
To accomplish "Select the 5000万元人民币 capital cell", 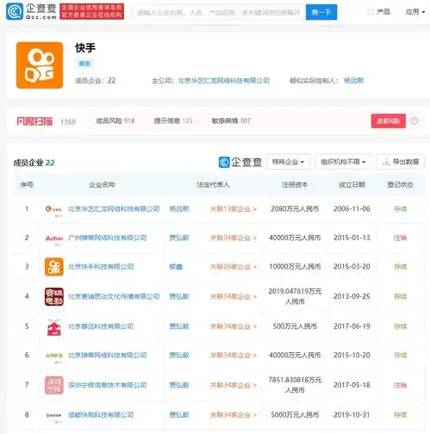I will 295,415.
